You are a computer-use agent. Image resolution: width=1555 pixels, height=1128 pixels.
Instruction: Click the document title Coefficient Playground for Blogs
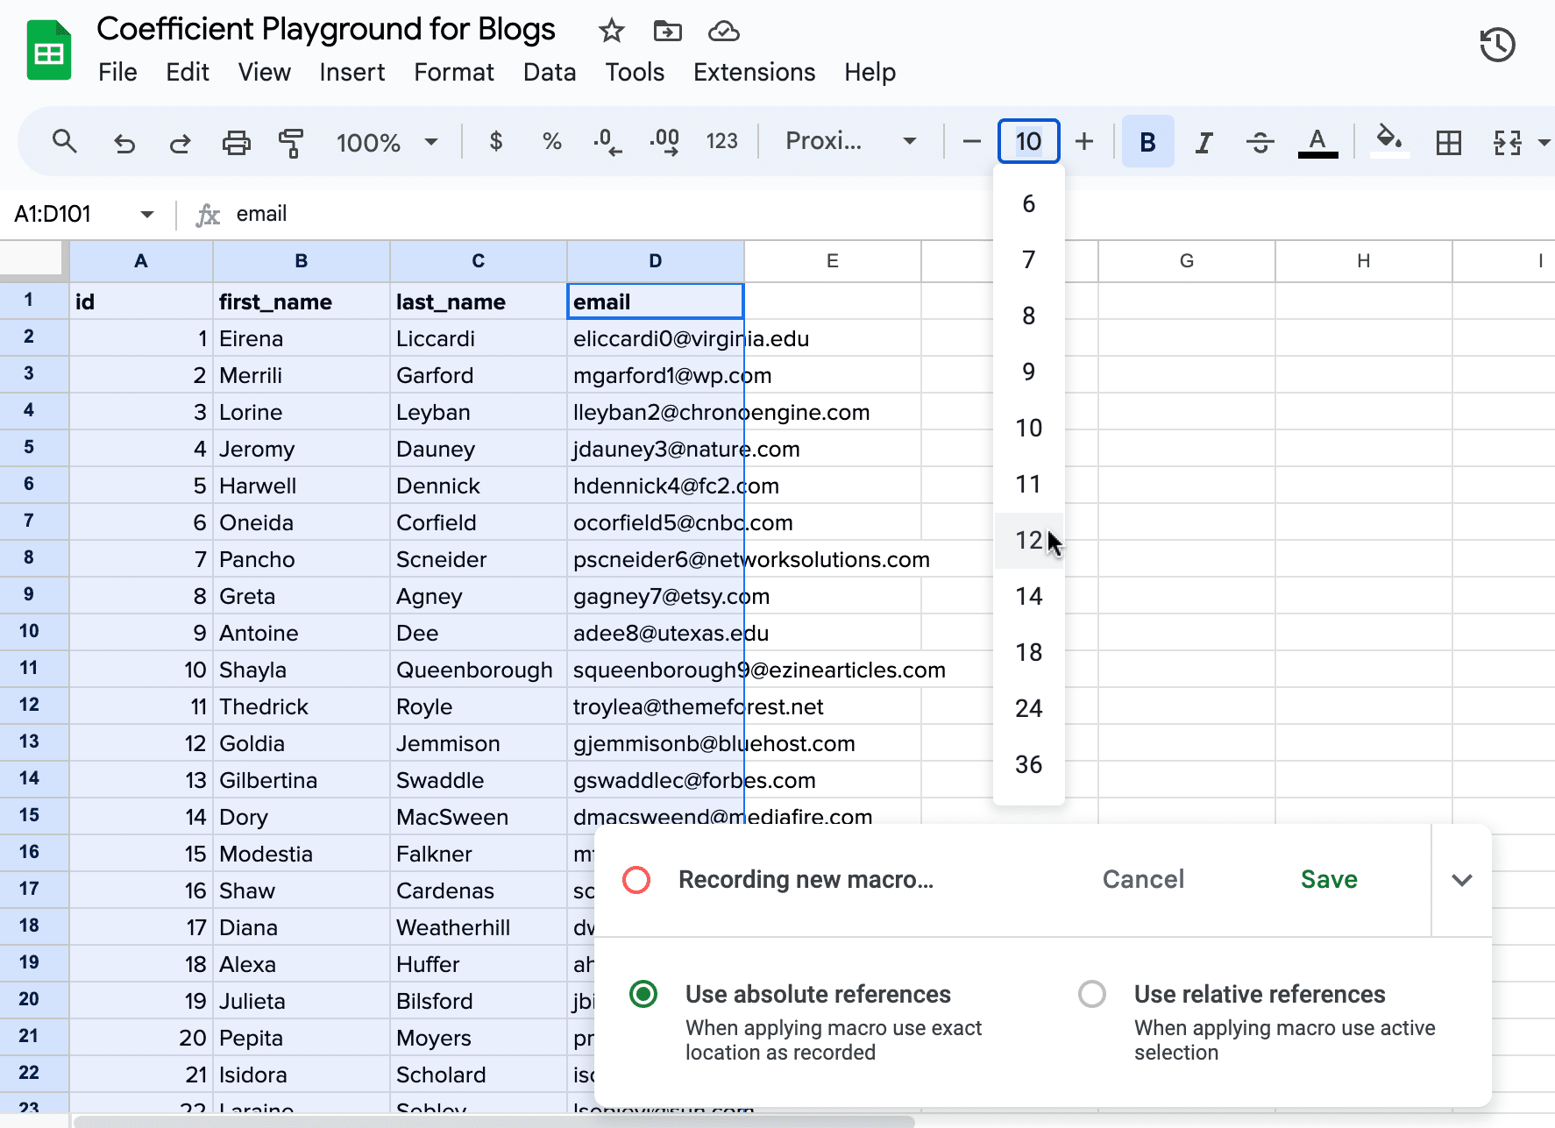[326, 29]
